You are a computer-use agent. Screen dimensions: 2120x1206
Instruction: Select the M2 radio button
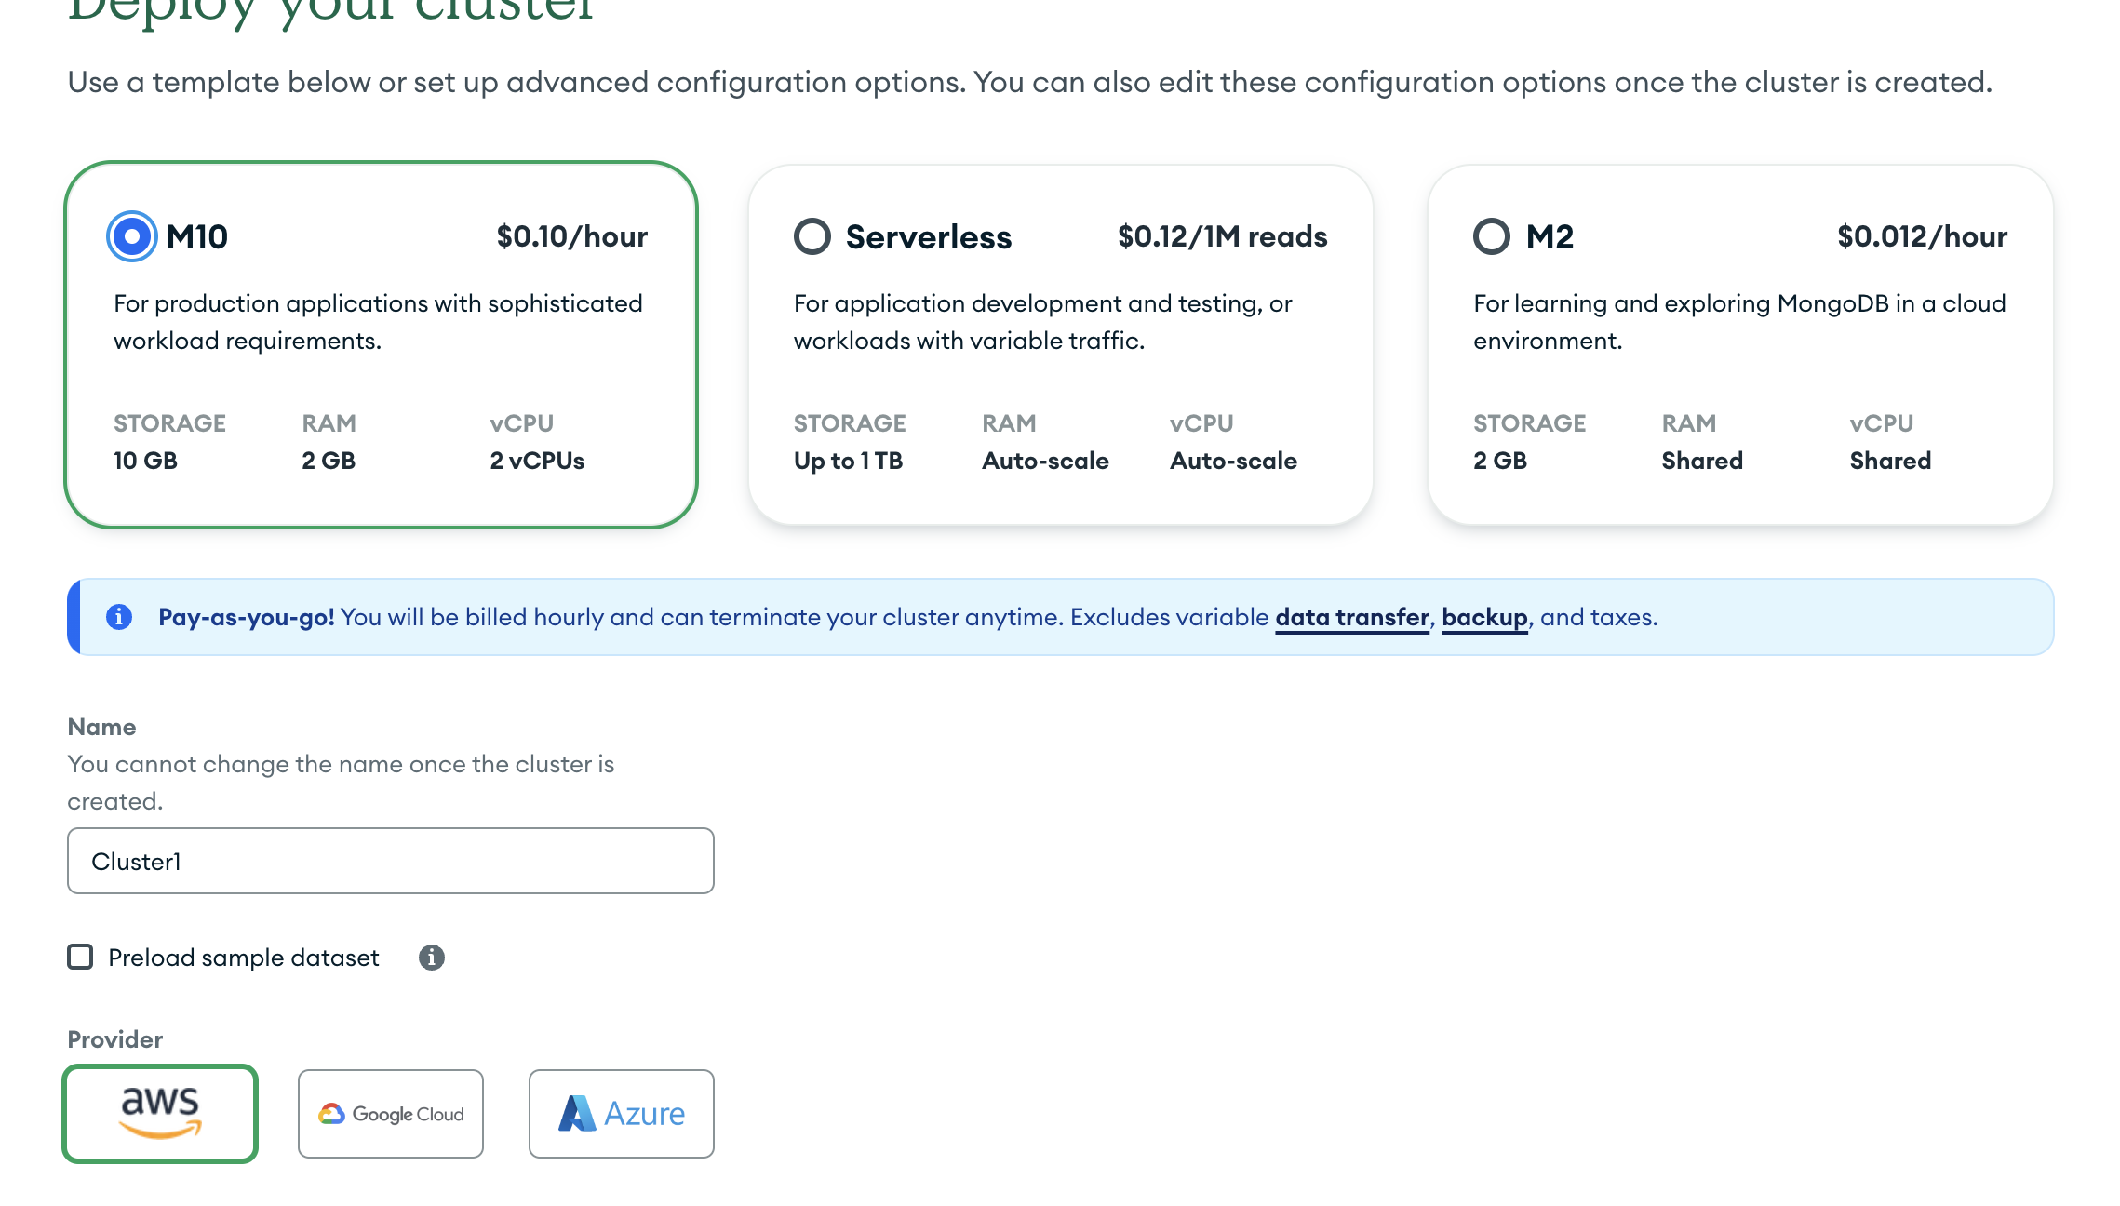(x=1492, y=236)
